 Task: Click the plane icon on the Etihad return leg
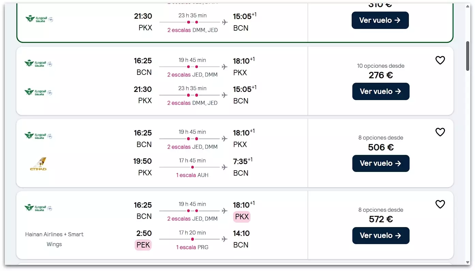[x=224, y=167]
